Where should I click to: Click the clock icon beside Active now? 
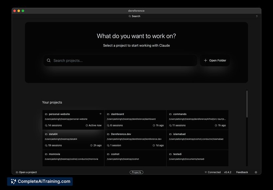click(x=87, y=126)
